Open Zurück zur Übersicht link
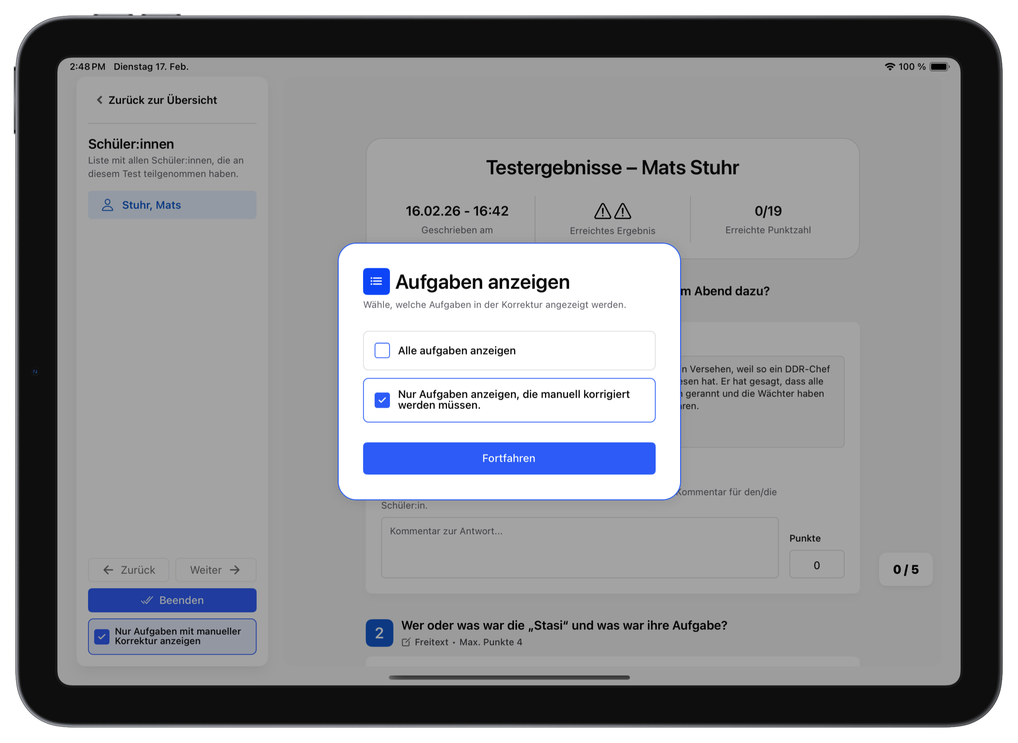This screenshot has height=743, width=1018. pos(162,100)
